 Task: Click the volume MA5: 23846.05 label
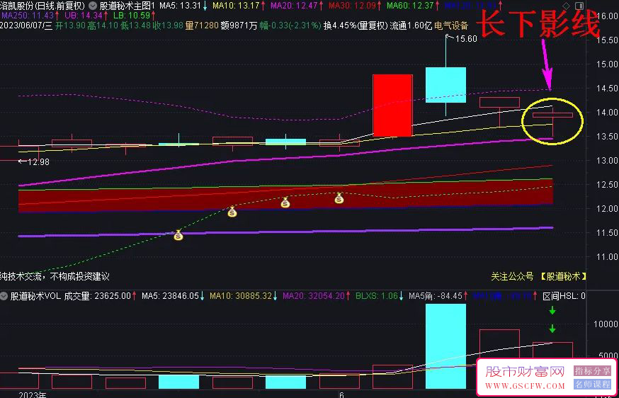click(x=170, y=296)
